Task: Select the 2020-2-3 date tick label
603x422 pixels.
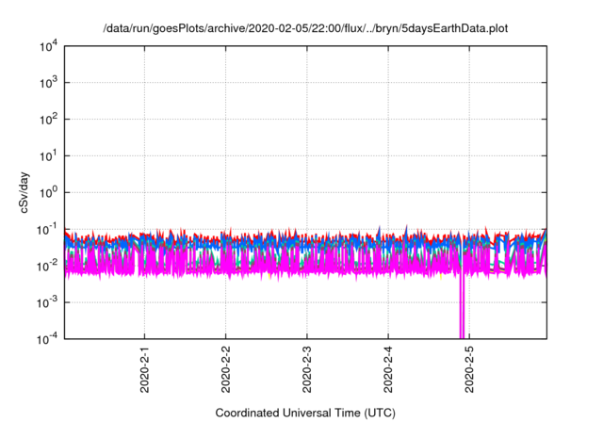Action: (307, 369)
